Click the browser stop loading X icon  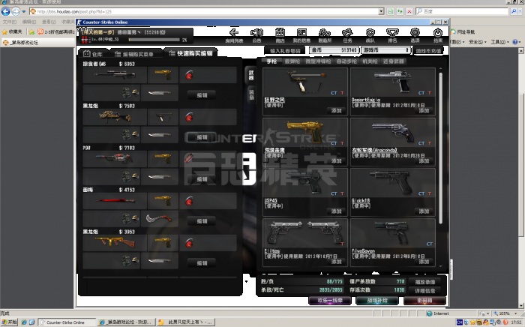tap(409, 11)
